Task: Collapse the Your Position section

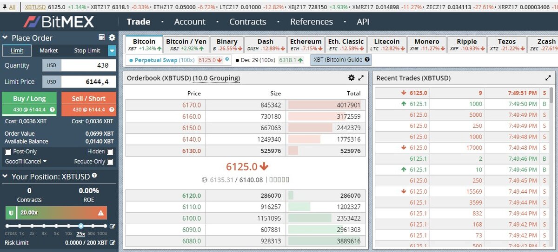Action: (x=6, y=176)
